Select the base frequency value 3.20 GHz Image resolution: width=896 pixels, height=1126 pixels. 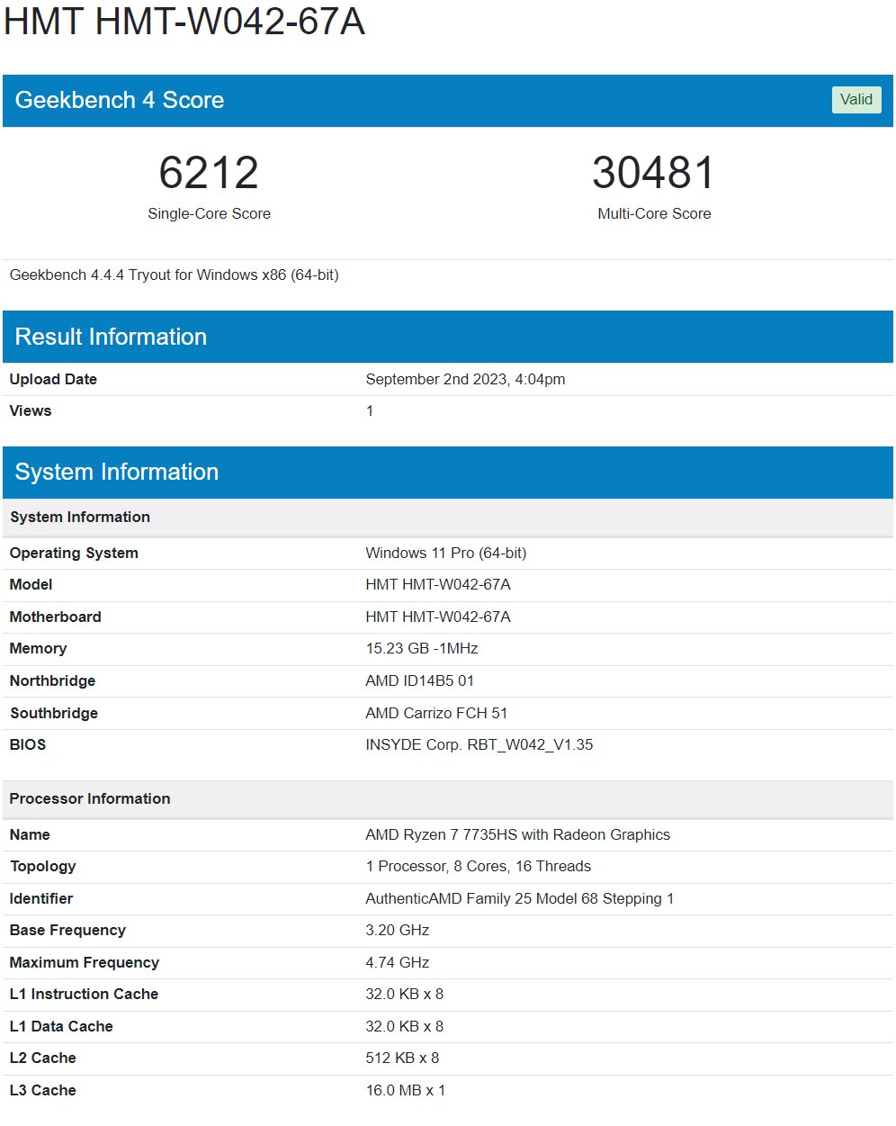point(398,930)
